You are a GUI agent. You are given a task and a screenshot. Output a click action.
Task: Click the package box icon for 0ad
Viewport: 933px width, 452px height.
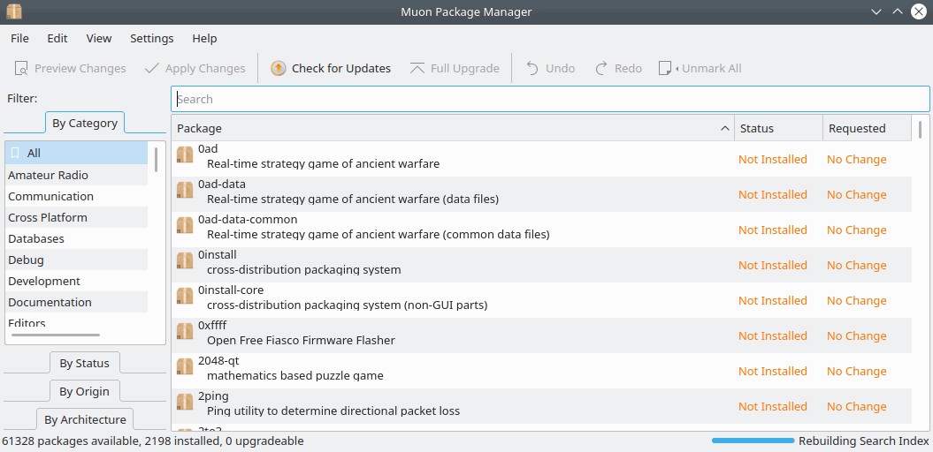185,155
